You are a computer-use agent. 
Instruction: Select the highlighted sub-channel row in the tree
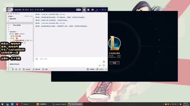[x=20, y=23]
